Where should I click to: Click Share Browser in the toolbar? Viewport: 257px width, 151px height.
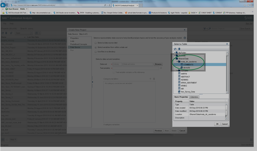point(12,9)
